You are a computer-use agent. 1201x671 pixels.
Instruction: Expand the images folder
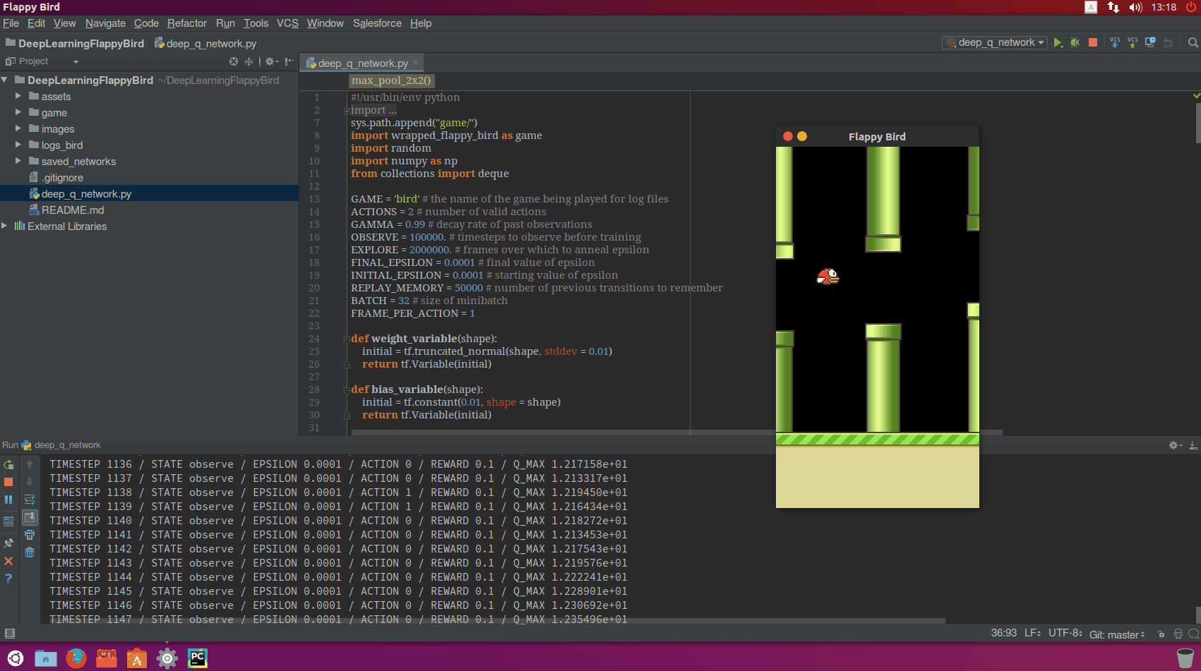[x=18, y=128]
